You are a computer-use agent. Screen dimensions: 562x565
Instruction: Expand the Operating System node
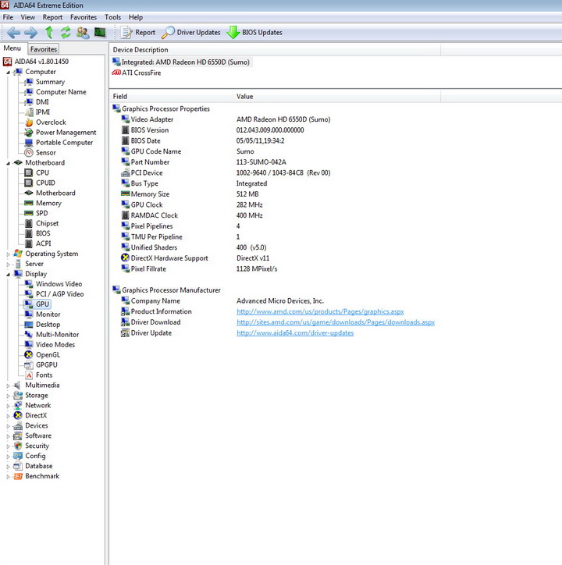point(8,254)
